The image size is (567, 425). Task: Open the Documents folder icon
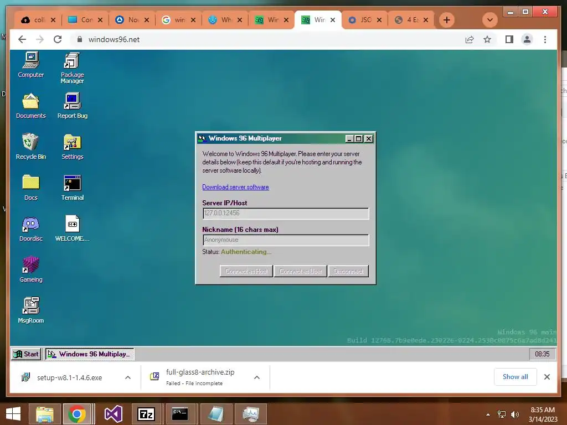tap(31, 106)
